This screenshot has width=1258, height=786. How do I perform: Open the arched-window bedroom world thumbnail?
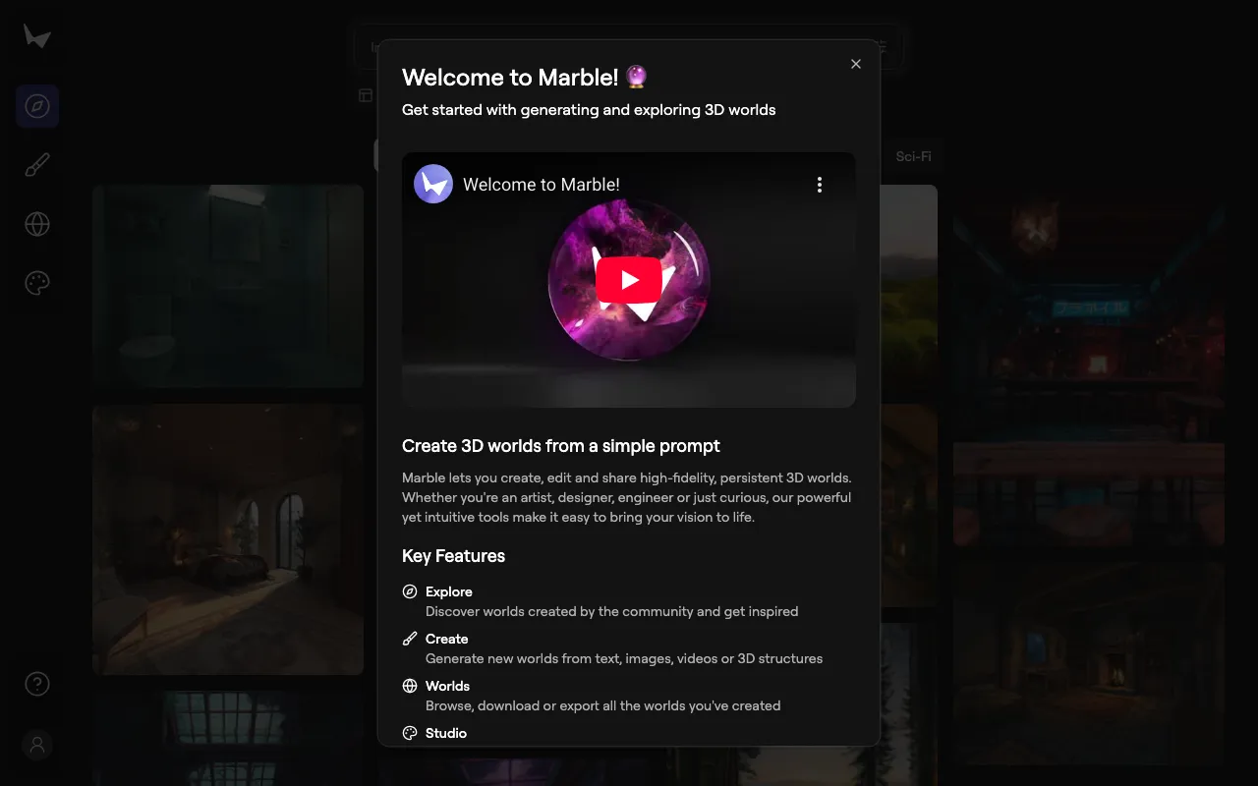coord(228,539)
